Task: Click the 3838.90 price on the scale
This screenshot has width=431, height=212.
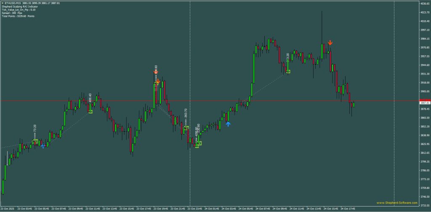Action: (425, 135)
